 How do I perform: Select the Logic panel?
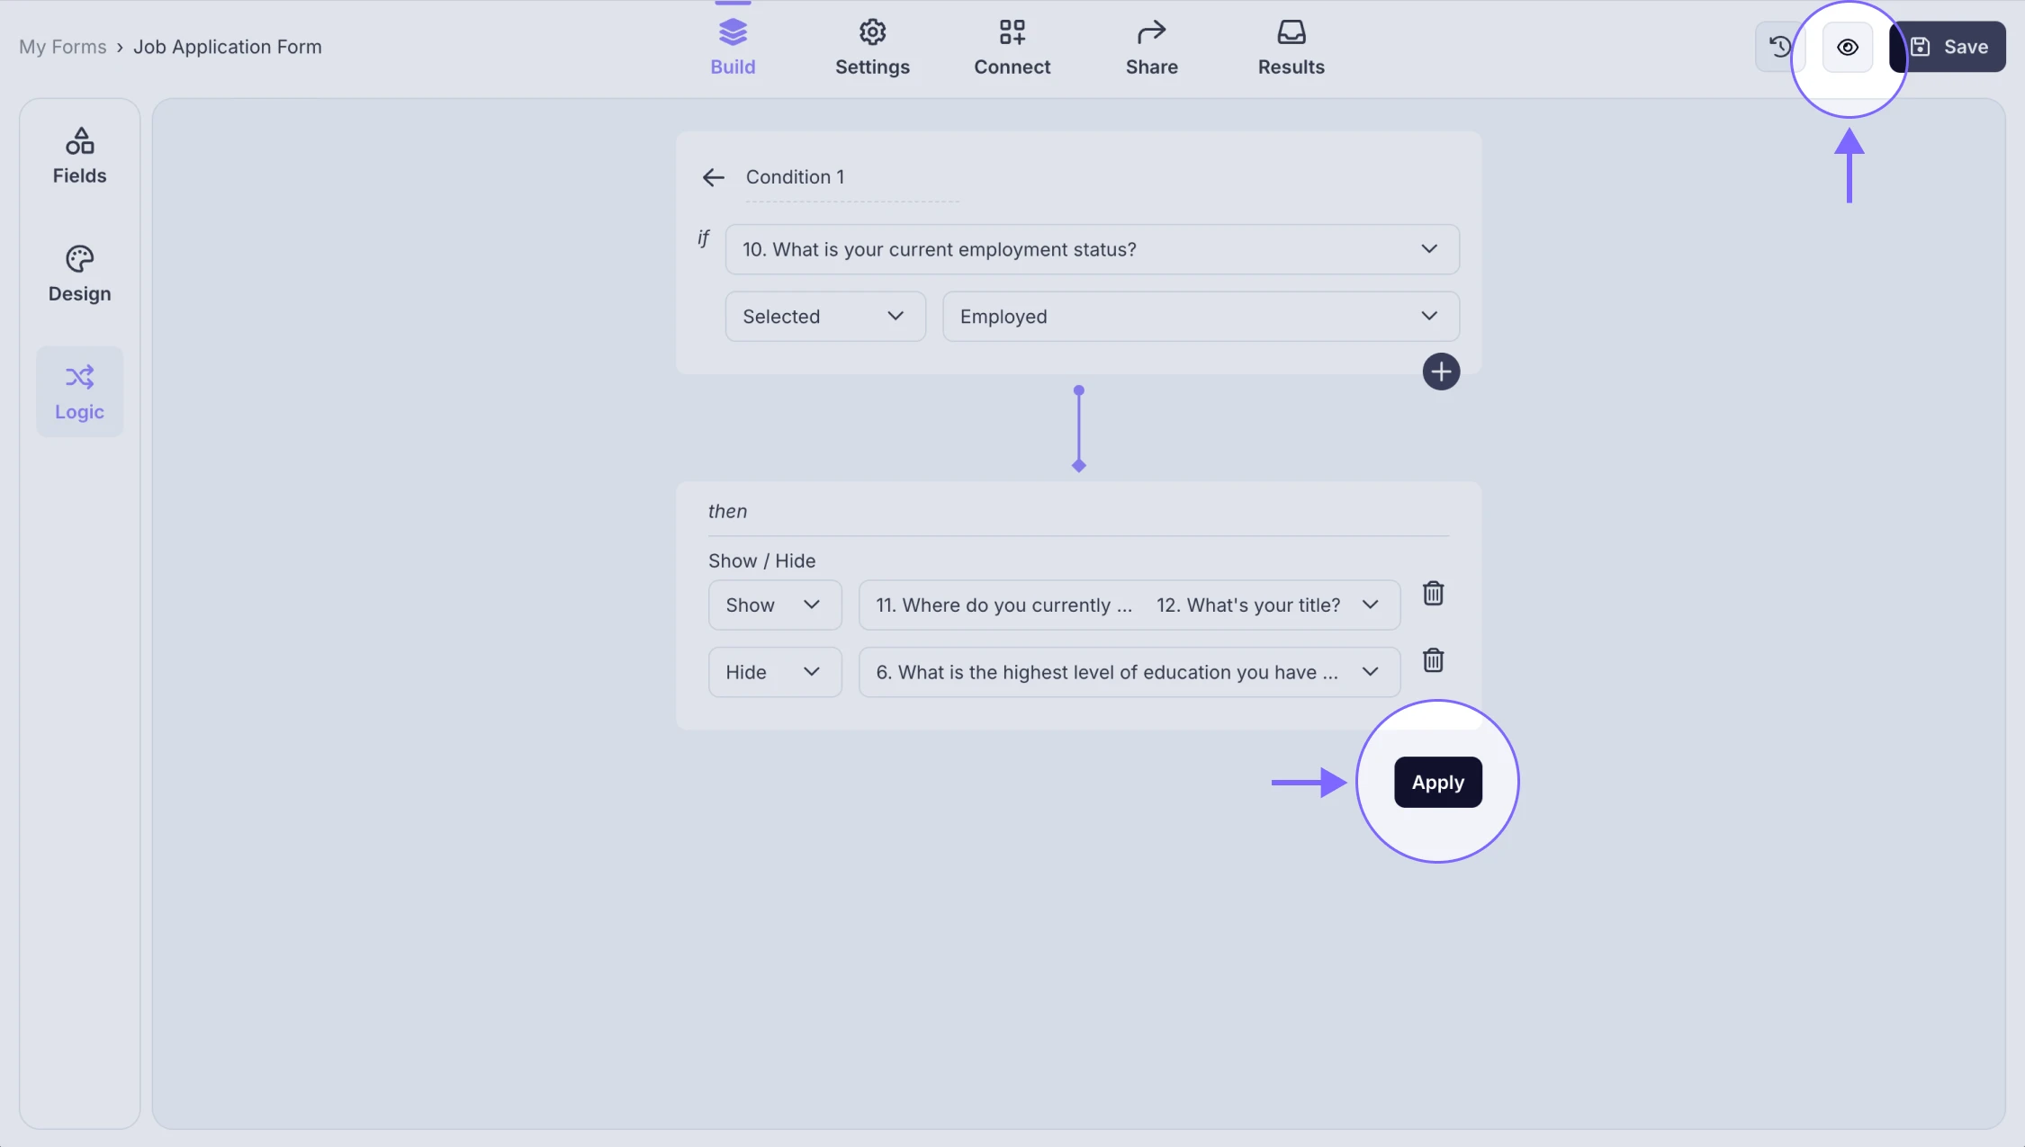coord(79,391)
